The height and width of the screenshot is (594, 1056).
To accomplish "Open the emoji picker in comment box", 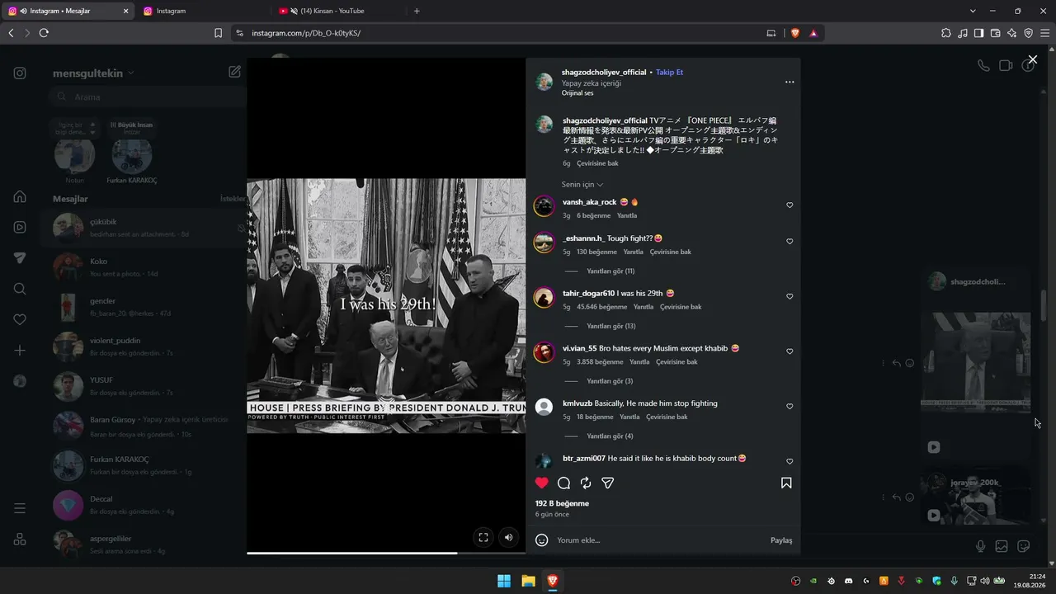I will coord(542,540).
